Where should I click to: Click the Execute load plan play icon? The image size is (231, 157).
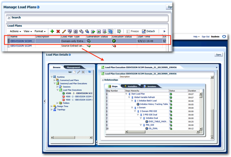[99, 31]
